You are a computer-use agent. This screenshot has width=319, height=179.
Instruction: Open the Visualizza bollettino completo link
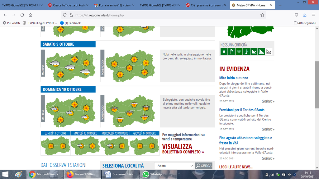[183, 149]
